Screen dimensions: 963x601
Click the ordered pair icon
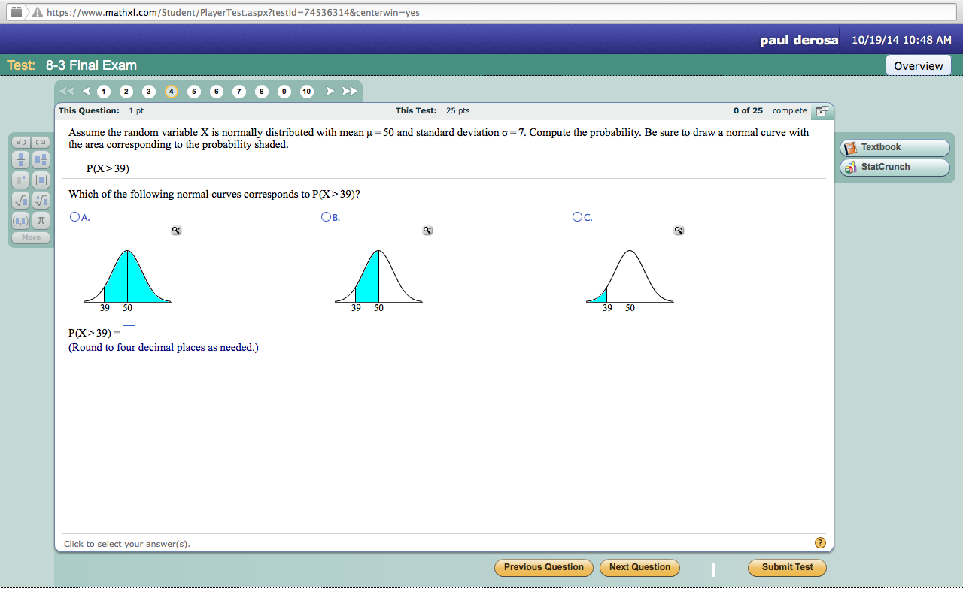(20, 221)
